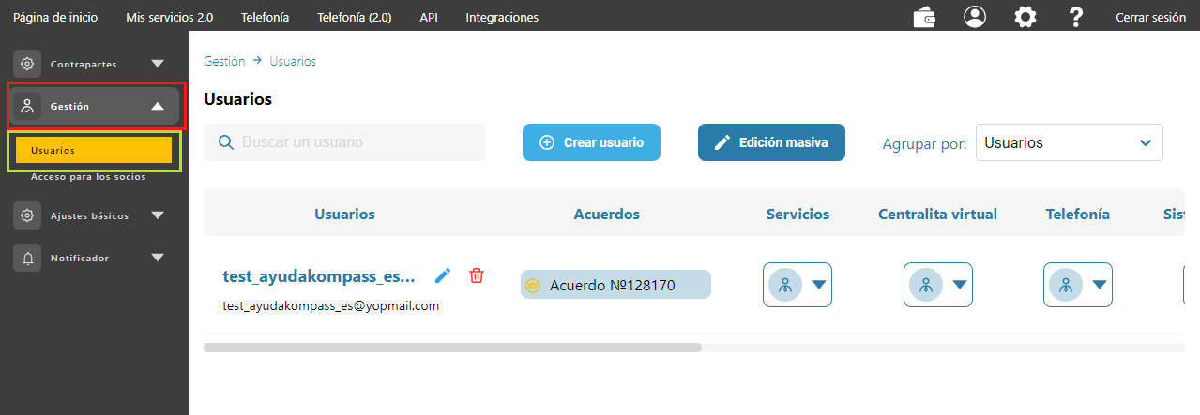Select Usuarios in the sidebar submenu

click(94, 150)
